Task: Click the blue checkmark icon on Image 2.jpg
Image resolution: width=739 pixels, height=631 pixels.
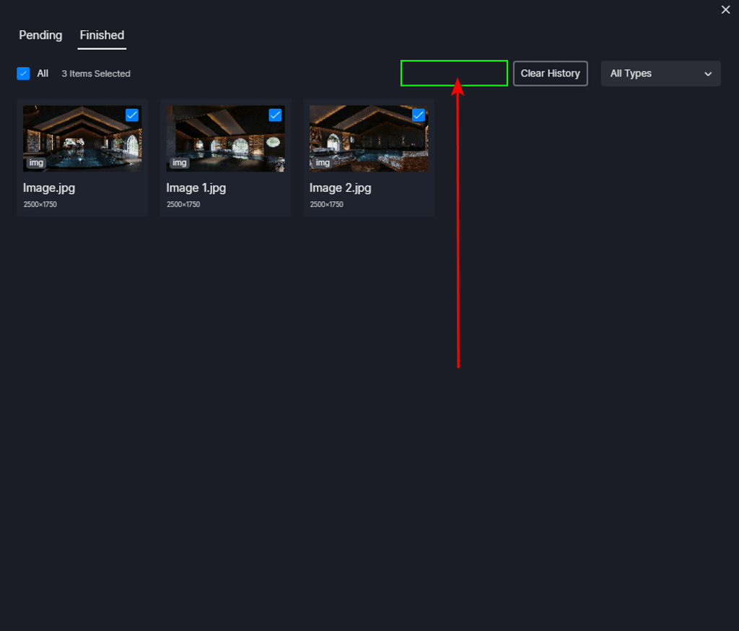Action: point(418,115)
